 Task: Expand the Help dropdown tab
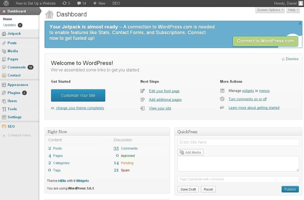pyautogui.click(x=293, y=10)
